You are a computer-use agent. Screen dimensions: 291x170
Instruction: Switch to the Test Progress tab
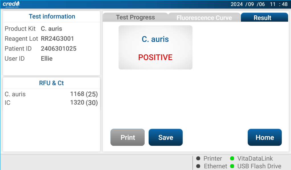[135, 17]
